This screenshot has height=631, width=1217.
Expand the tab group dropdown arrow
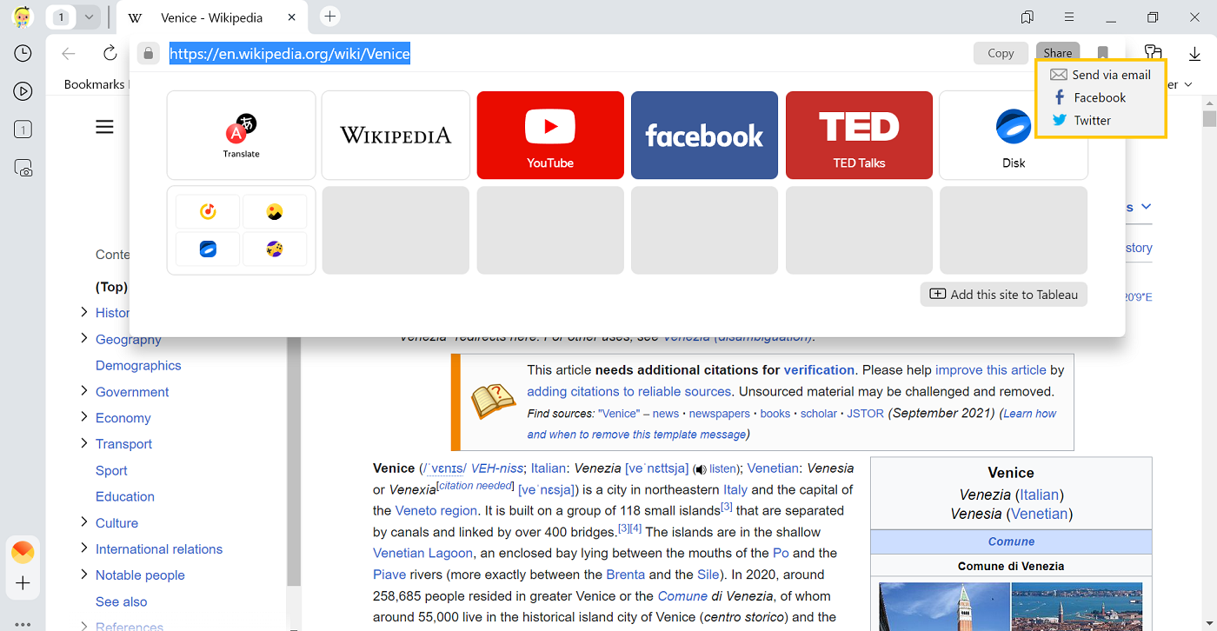[89, 17]
